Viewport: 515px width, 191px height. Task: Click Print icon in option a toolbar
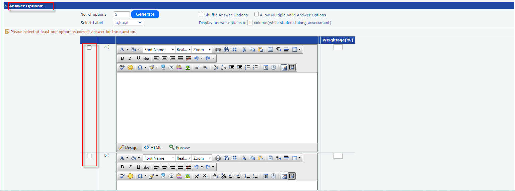[218, 49]
